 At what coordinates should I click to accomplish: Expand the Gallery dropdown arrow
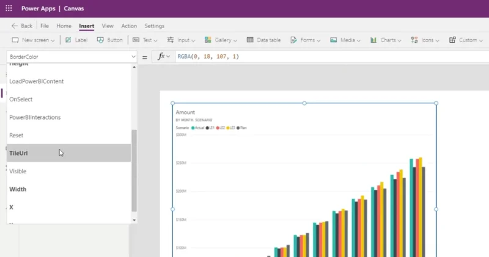(235, 40)
